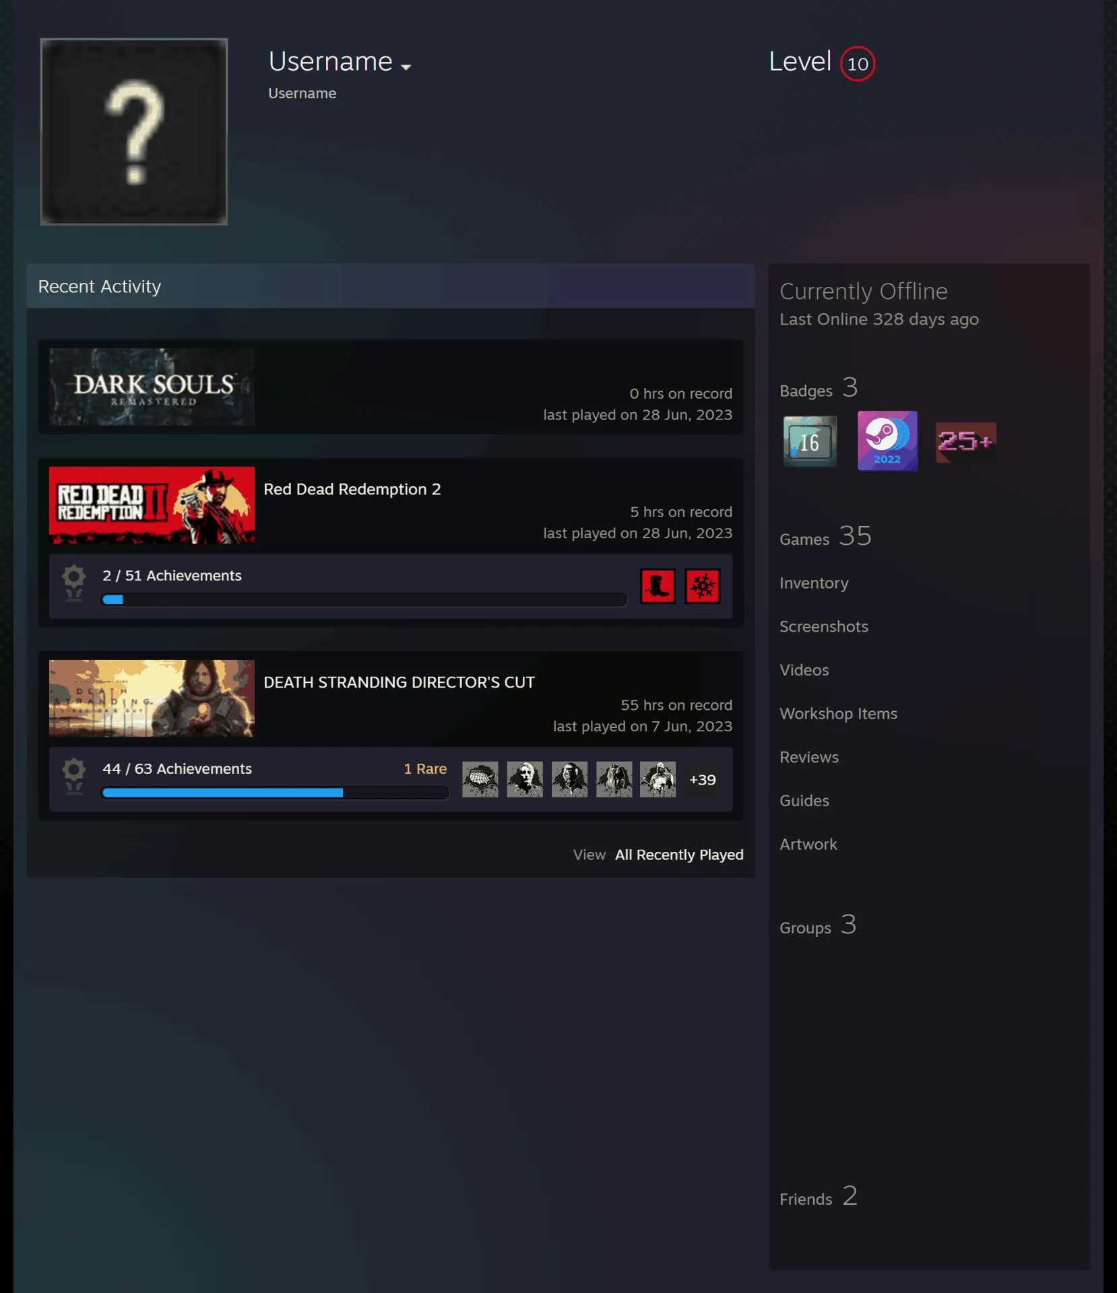The image size is (1117, 1293).
Task: Show the +39 more achievements
Action: click(x=702, y=780)
